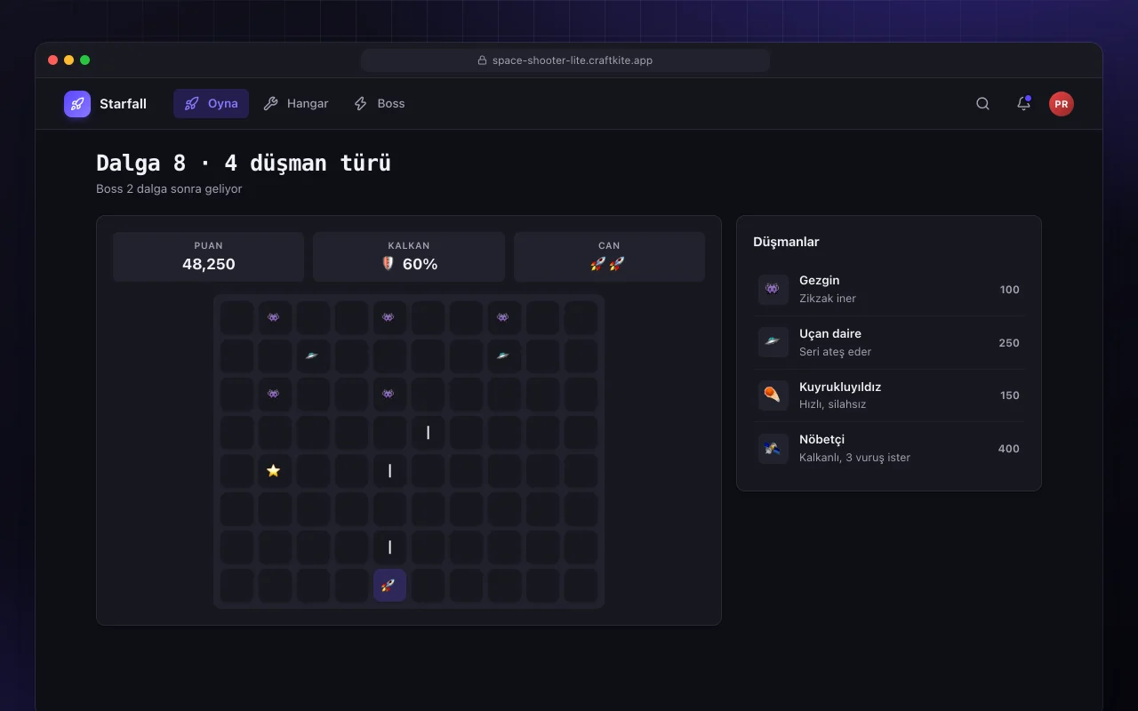Target the middle alien in the top grid row
The height and width of the screenshot is (711, 1138).
point(389,317)
